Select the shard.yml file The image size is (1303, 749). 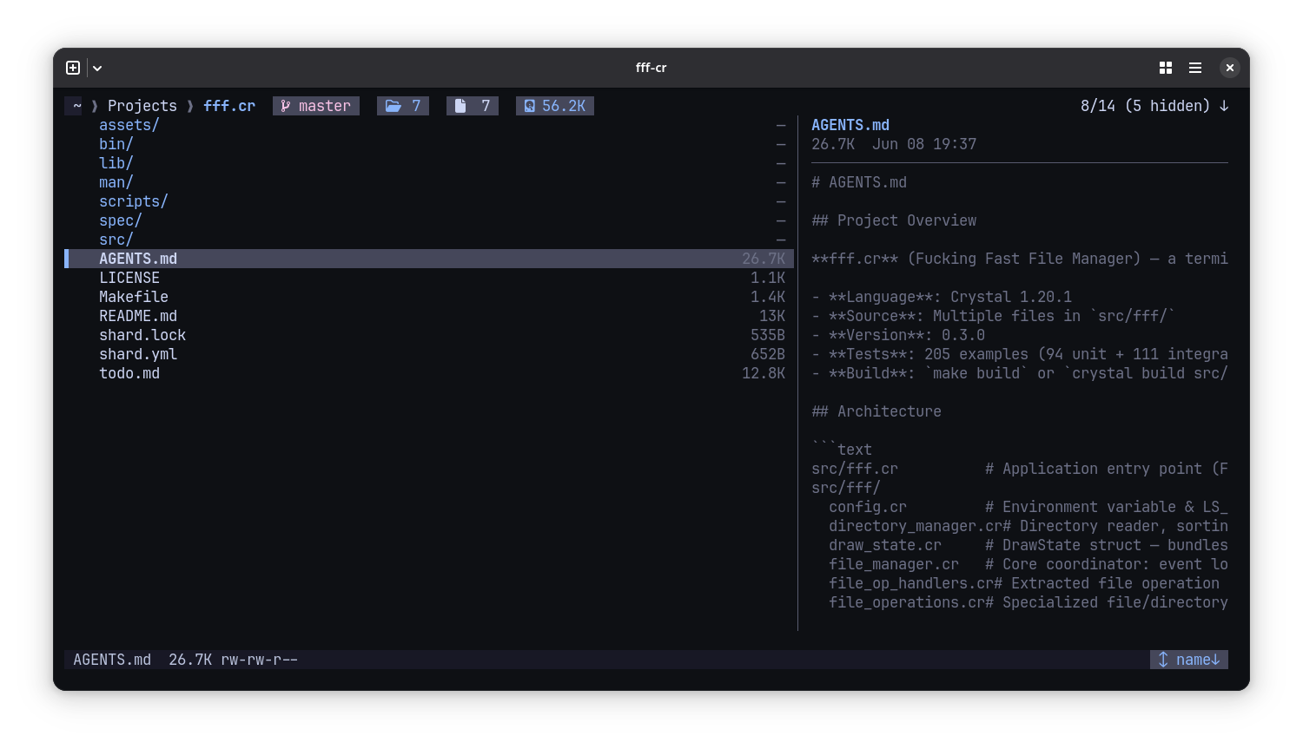[138, 354]
